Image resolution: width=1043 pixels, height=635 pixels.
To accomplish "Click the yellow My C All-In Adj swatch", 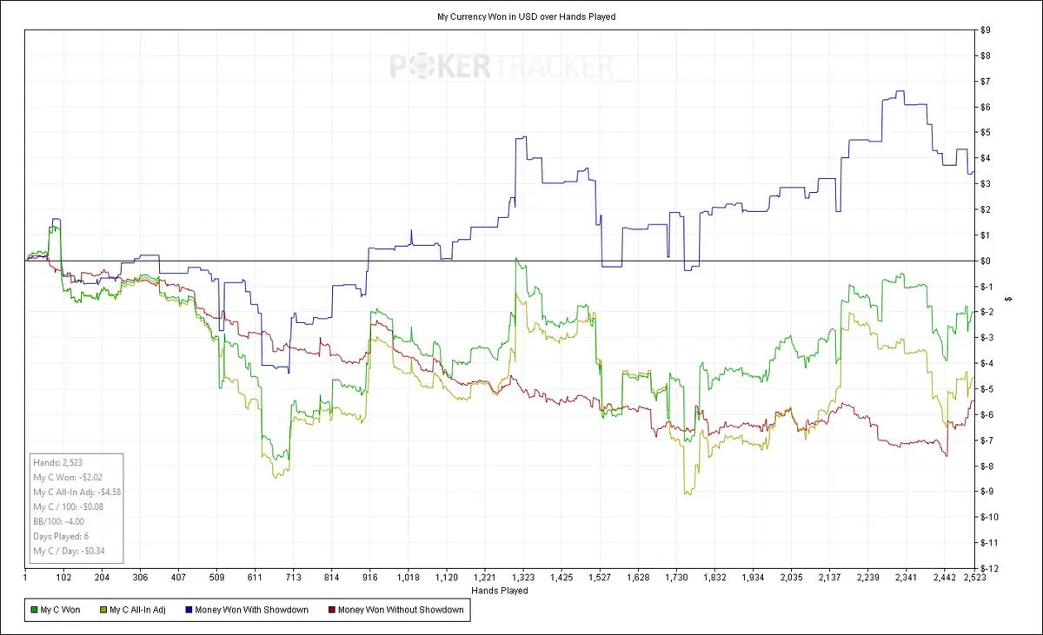I will point(103,610).
